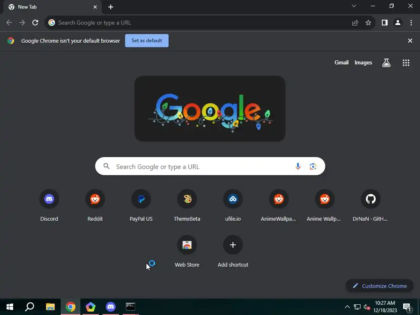The height and width of the screenshot is (315, 420).
Task: Open the Anime Wallp... shortcut
Action: click(x=324, y=205)
